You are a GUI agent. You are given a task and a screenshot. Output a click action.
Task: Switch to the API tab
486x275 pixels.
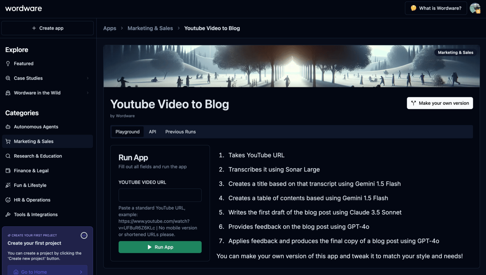click(x=152, y=132)
